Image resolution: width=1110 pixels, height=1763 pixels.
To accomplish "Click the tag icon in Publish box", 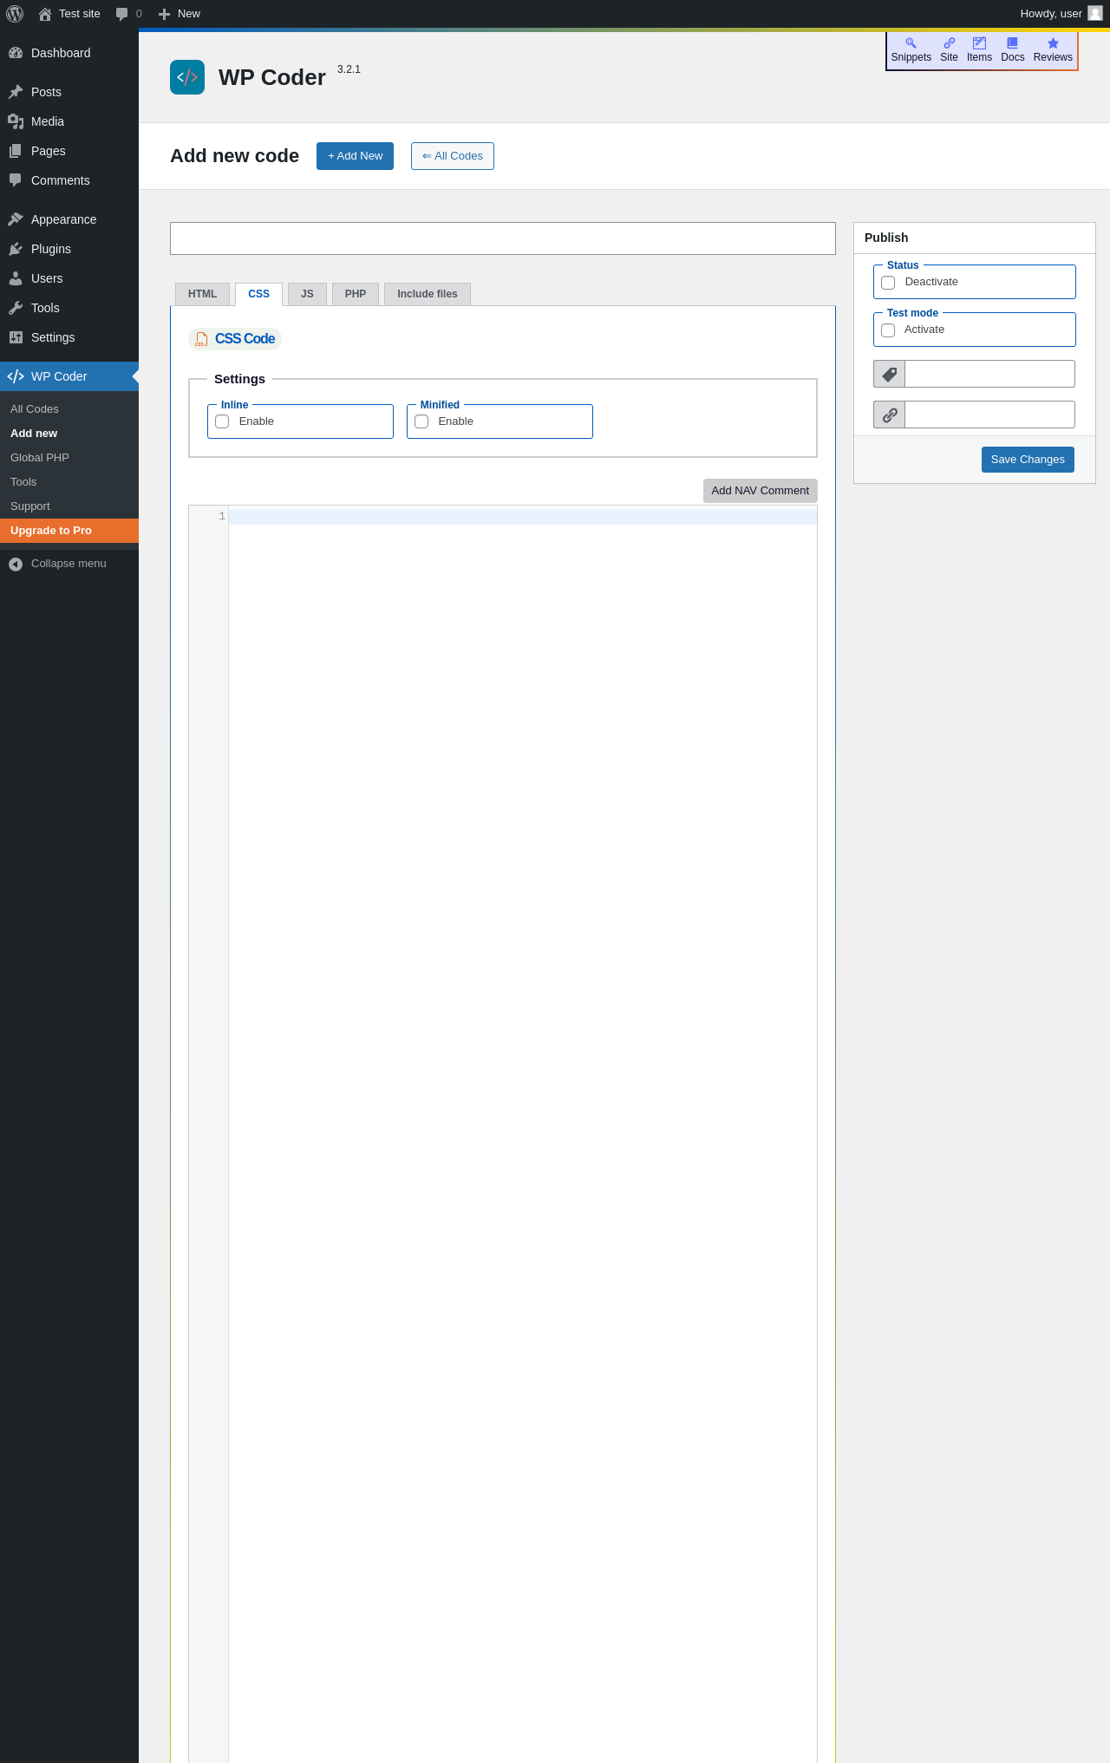I will pos(890,374).
